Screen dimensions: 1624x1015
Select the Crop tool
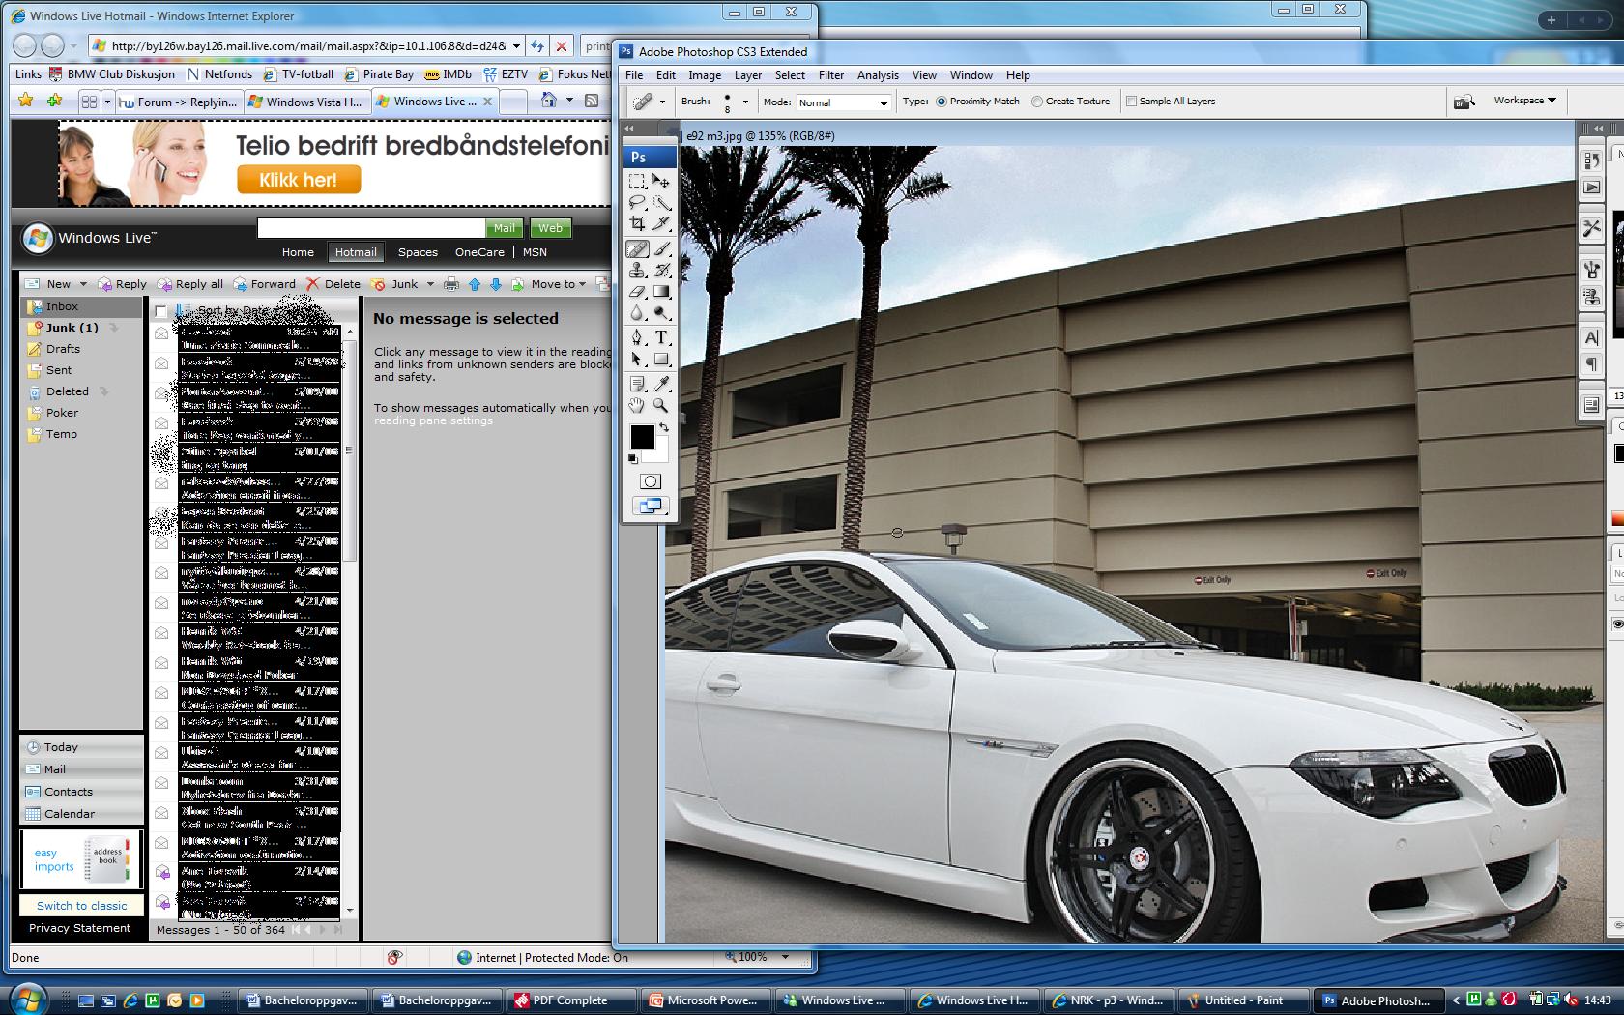[x=637, y=223]
